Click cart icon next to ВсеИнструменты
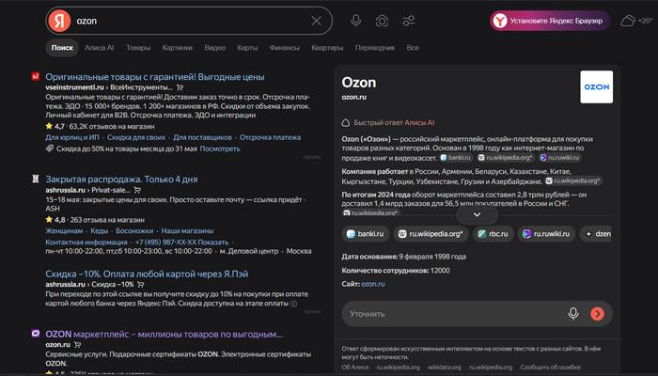The height and width of the screenshot is (376, 658). pyautogui.click(x=180, y=87)
